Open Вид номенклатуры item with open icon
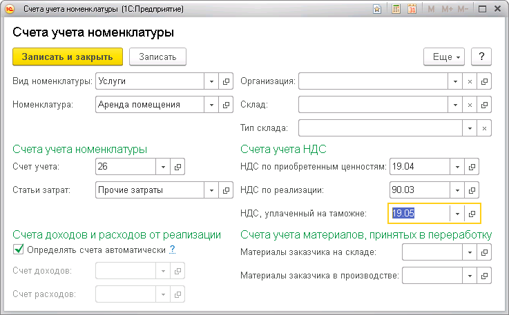Image resolution: width=509 pixels, height=315 pixels. 226,81
